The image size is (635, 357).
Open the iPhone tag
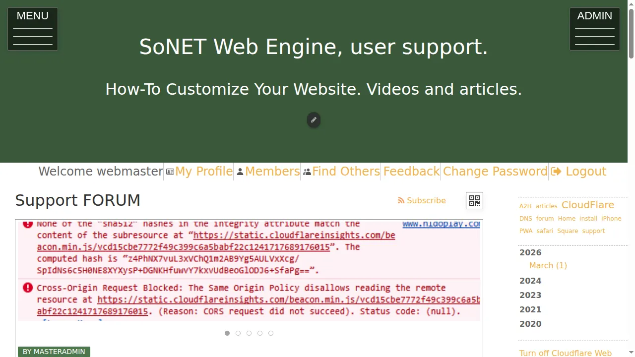point(611,219)
